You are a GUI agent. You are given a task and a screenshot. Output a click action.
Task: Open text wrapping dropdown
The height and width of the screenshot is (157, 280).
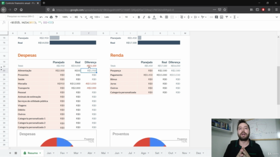pos(196,17)
